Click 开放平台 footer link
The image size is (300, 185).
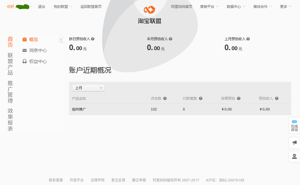click(76, 180)
